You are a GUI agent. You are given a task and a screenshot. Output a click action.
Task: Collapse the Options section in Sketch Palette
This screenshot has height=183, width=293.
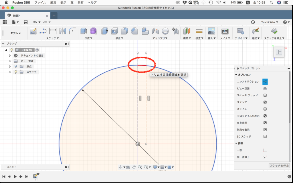click(x=236, y=75)
